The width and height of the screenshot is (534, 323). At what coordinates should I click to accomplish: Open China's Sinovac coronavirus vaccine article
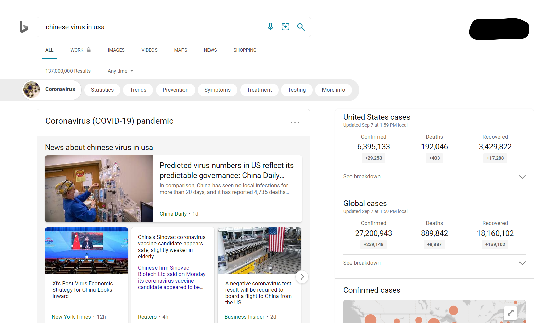click(172, 247)
